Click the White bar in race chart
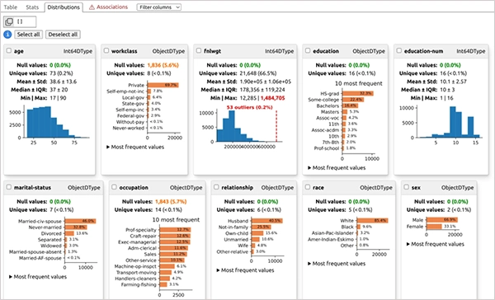The image size is (495, 300). point(373,221)
